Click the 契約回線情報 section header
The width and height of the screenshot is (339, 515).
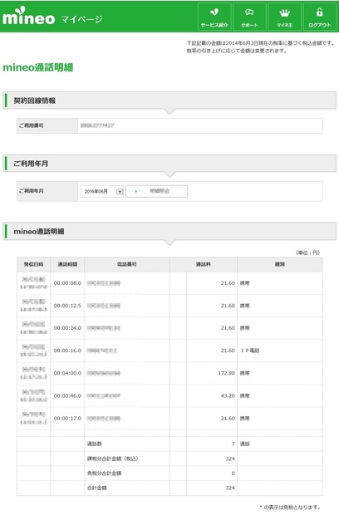coord(169,101)
